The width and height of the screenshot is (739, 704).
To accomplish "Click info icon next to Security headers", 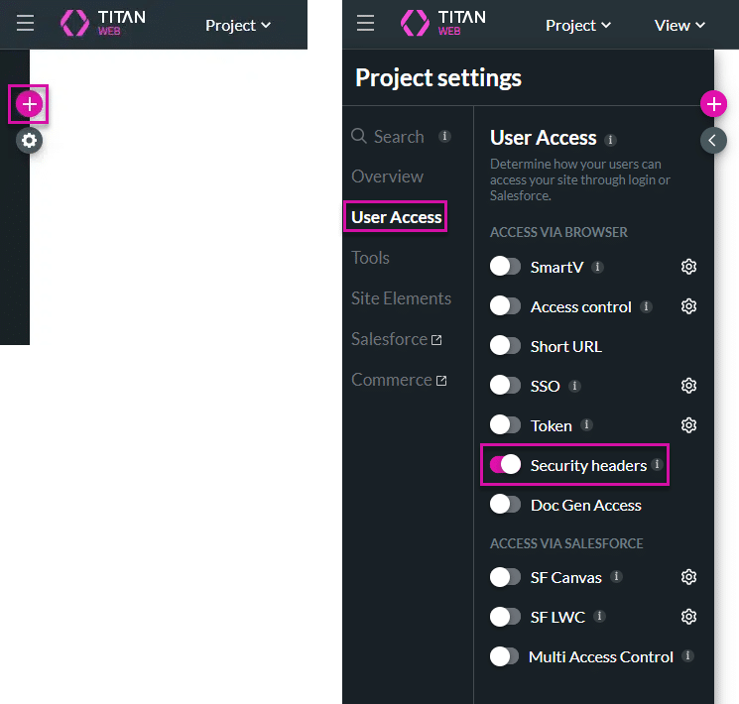I will (657, 464).
